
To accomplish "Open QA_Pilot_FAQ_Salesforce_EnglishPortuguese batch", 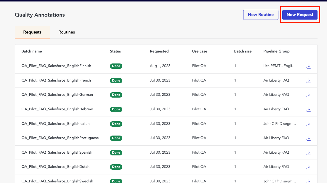I will pos(60,138).
